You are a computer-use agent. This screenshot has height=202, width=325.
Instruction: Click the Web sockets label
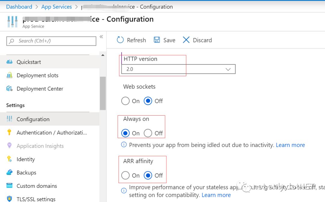pos(139,86)
